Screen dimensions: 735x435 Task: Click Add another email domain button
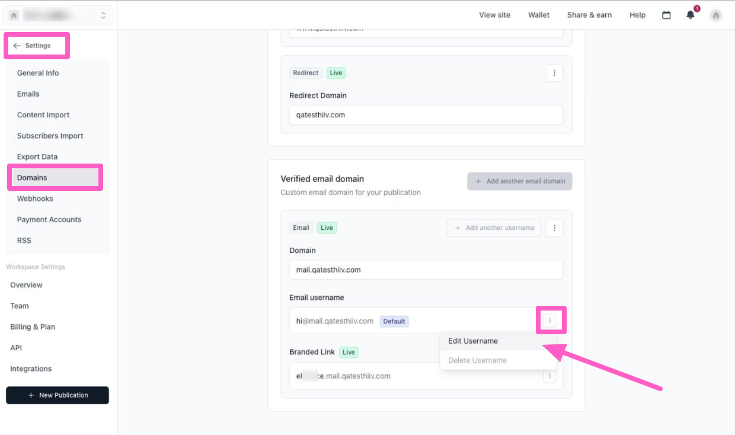[520, 181]
